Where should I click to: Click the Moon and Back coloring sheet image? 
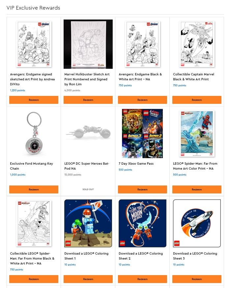tap(142, 223)
